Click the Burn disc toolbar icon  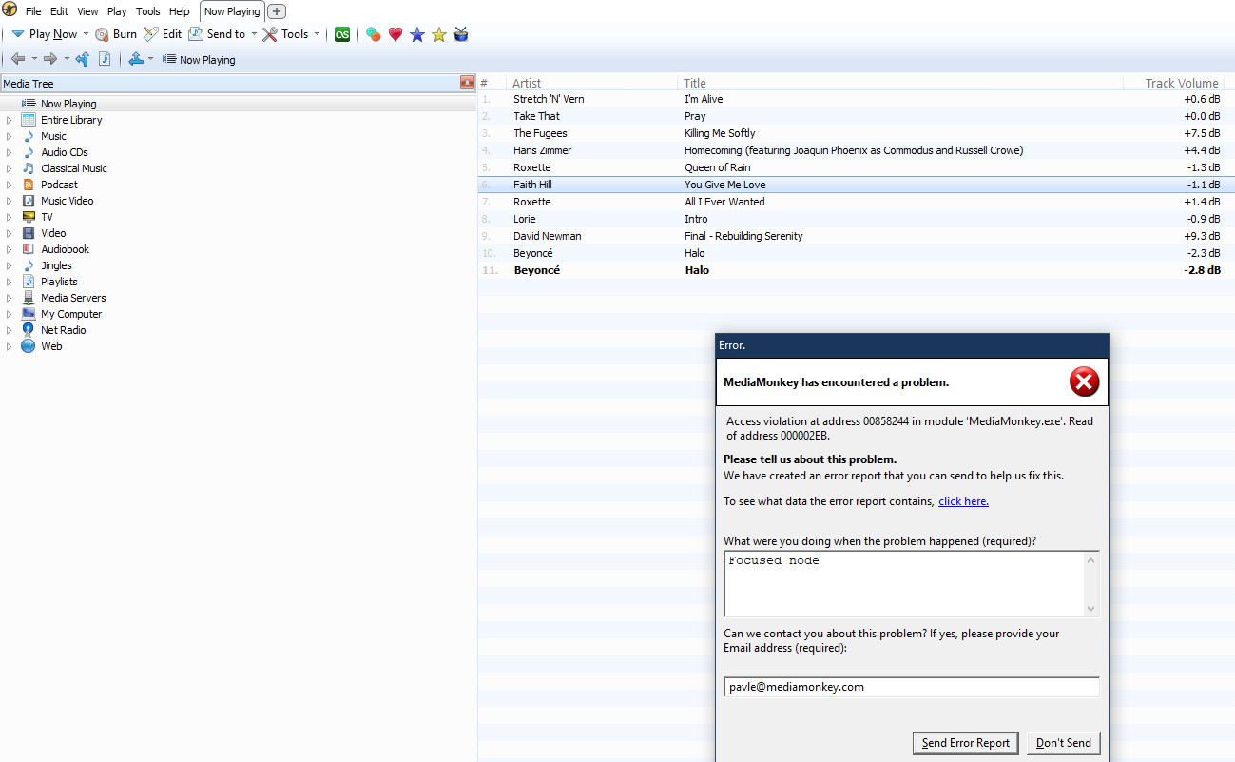pyautogui.click(x=103, y=34)
